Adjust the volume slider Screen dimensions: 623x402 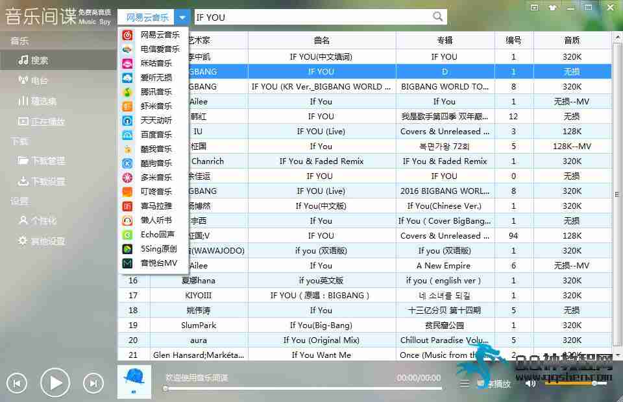click(x=576, y=383)
